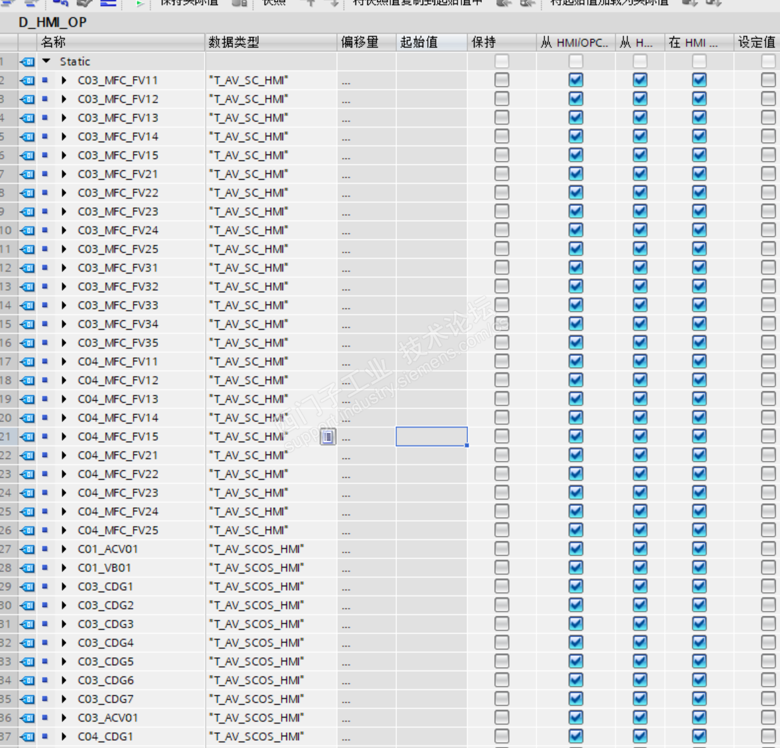This screenshot has width=780, height=748.
Task: Expand the C03_MFC_FV14 structure
Action: (x=64, y=136)
